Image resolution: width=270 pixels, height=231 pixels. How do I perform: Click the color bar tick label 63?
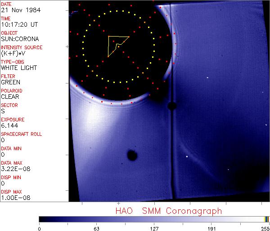pos(96,228)
